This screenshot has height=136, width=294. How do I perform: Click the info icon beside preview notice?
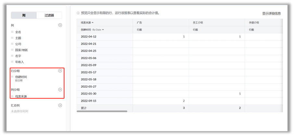(78, 13)
